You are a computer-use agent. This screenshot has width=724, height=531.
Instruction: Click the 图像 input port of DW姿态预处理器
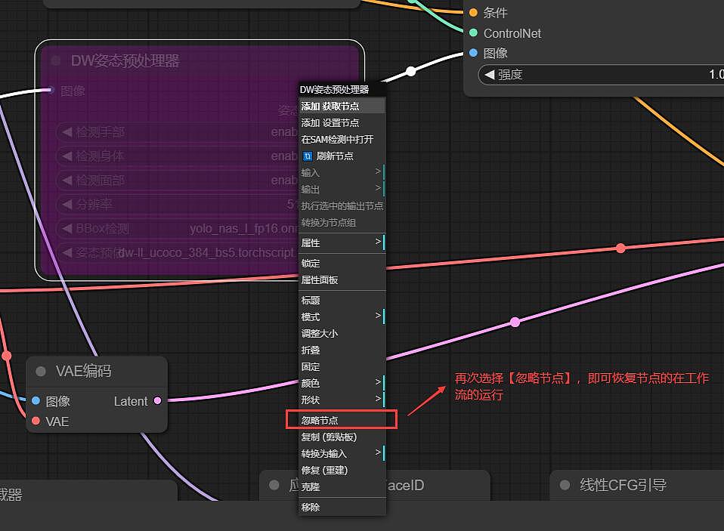click(x=51, y=90)
